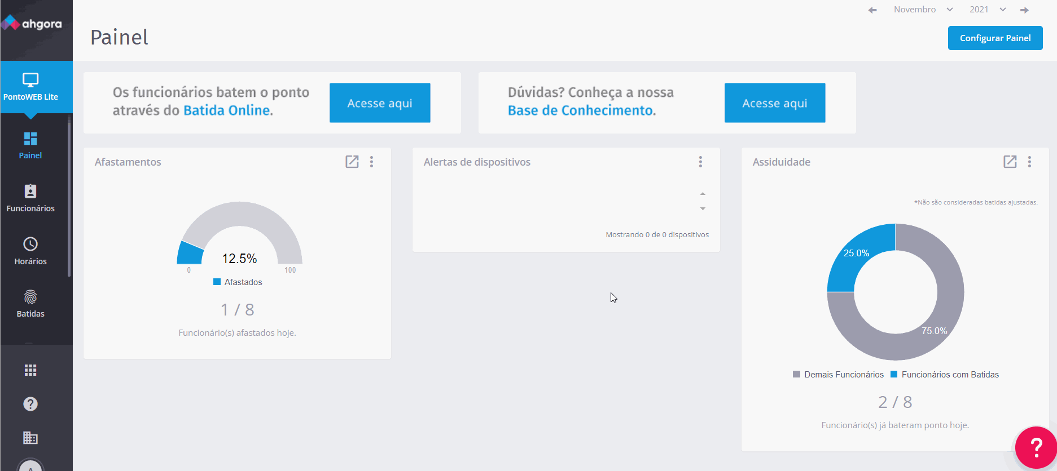The image size is (1057, 471).
Task: Click the device list up arrow
Action: pyautogui.click(x=703, y=194)
